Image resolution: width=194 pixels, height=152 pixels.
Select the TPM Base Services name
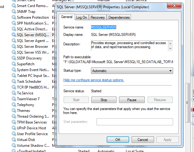click(32, 122)
